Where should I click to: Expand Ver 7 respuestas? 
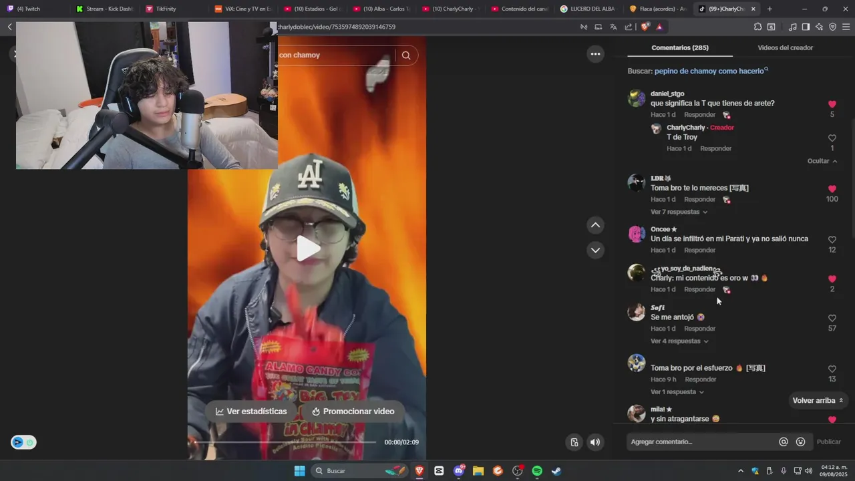(x=679, y=212)
